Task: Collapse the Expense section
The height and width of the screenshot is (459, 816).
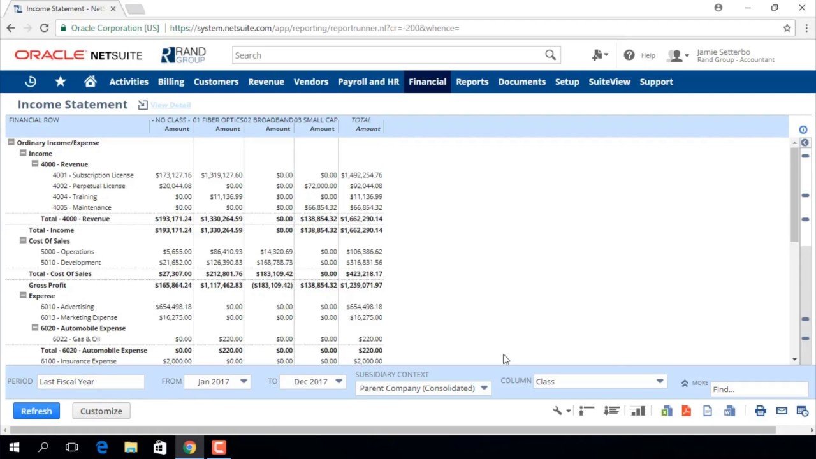Action: point(22,295)
